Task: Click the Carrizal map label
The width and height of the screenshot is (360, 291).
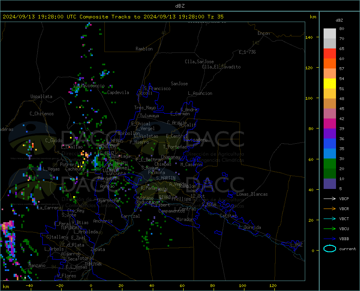Action: 130,216
